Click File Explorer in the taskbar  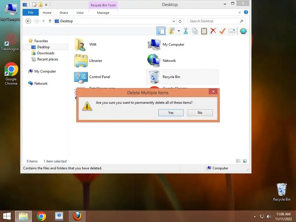click(x=23, y=216)
